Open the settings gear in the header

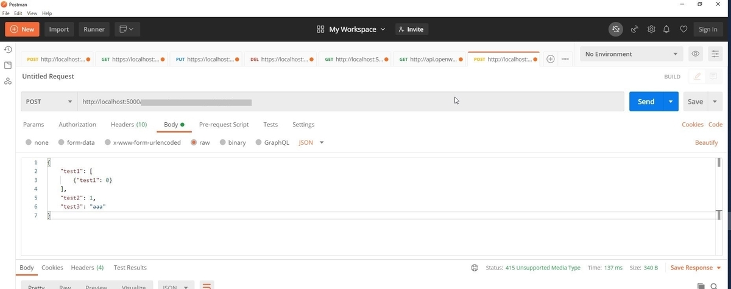tap(651, 29)
